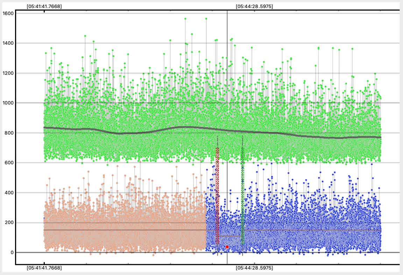Click bottom-left timestamp 05:41:41.7668

(x=44, y=268)
